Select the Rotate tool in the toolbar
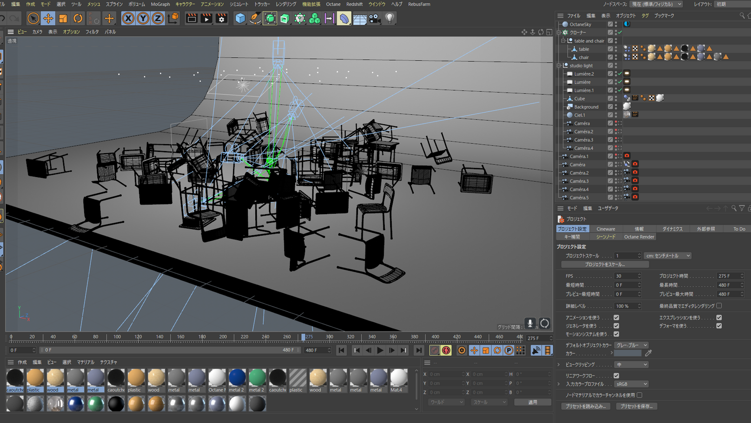The image size is (751, 423). point(78,19)
